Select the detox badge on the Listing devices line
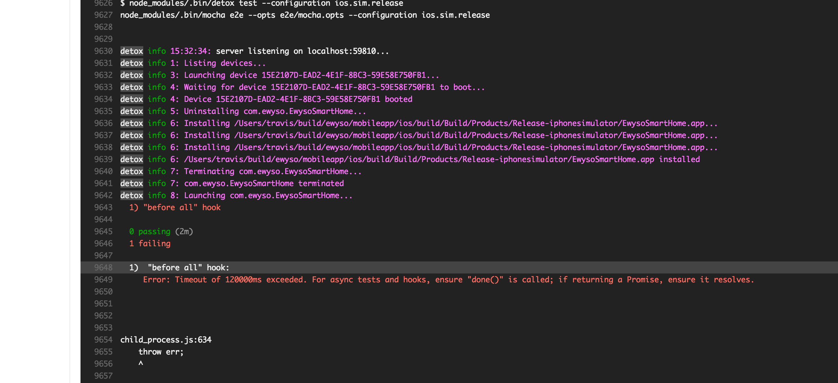838x383 pixels. pyautogui.click(x=131, y=63)
